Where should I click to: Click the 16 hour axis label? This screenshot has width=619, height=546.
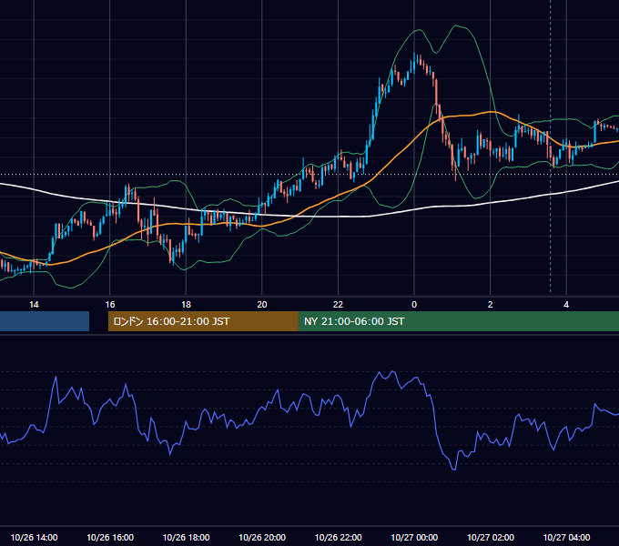click(x=110, y=305)
